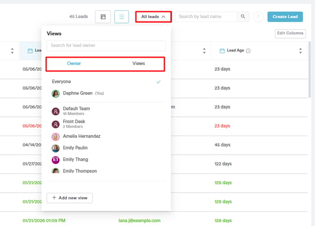315x226 pixels.
Task: Click the Everyone selected checkmark
Action: pos(158,82)
